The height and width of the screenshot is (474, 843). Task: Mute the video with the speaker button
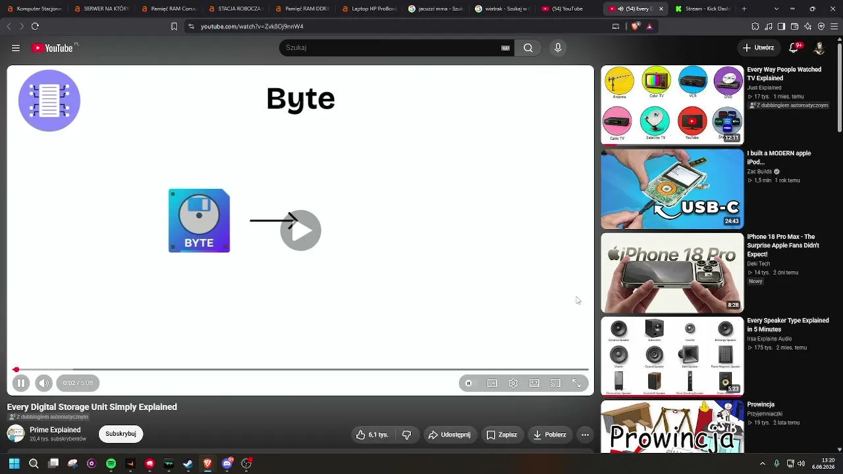pos(43,383)
